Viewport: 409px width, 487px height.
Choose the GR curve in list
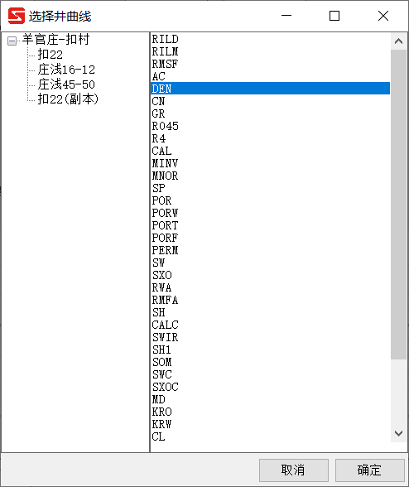(270, 113)
